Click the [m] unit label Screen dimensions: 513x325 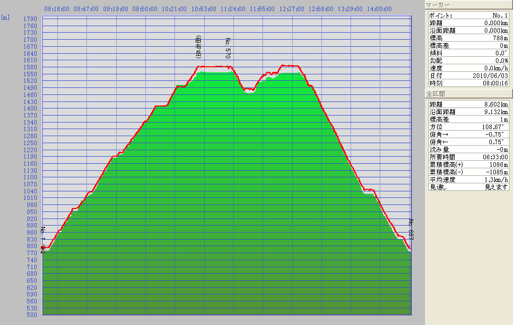coord(5,17)
